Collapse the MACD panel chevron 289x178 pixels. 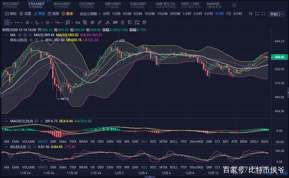pos(6,121)
